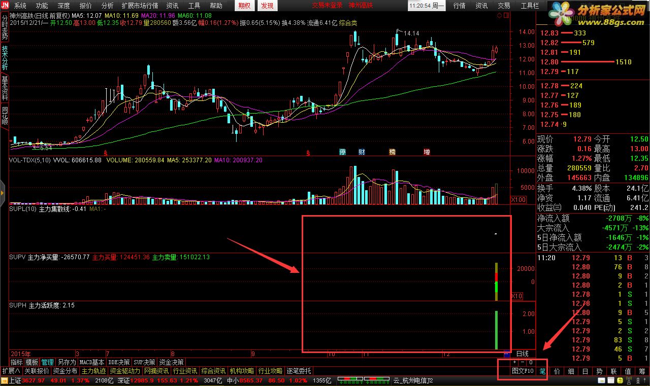This screenshot has height=386, width=650.
Task: Click the JN application logo icon
Action: coord(5,6)
